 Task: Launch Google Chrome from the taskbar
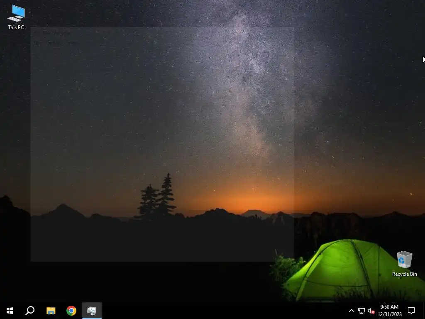71,311
